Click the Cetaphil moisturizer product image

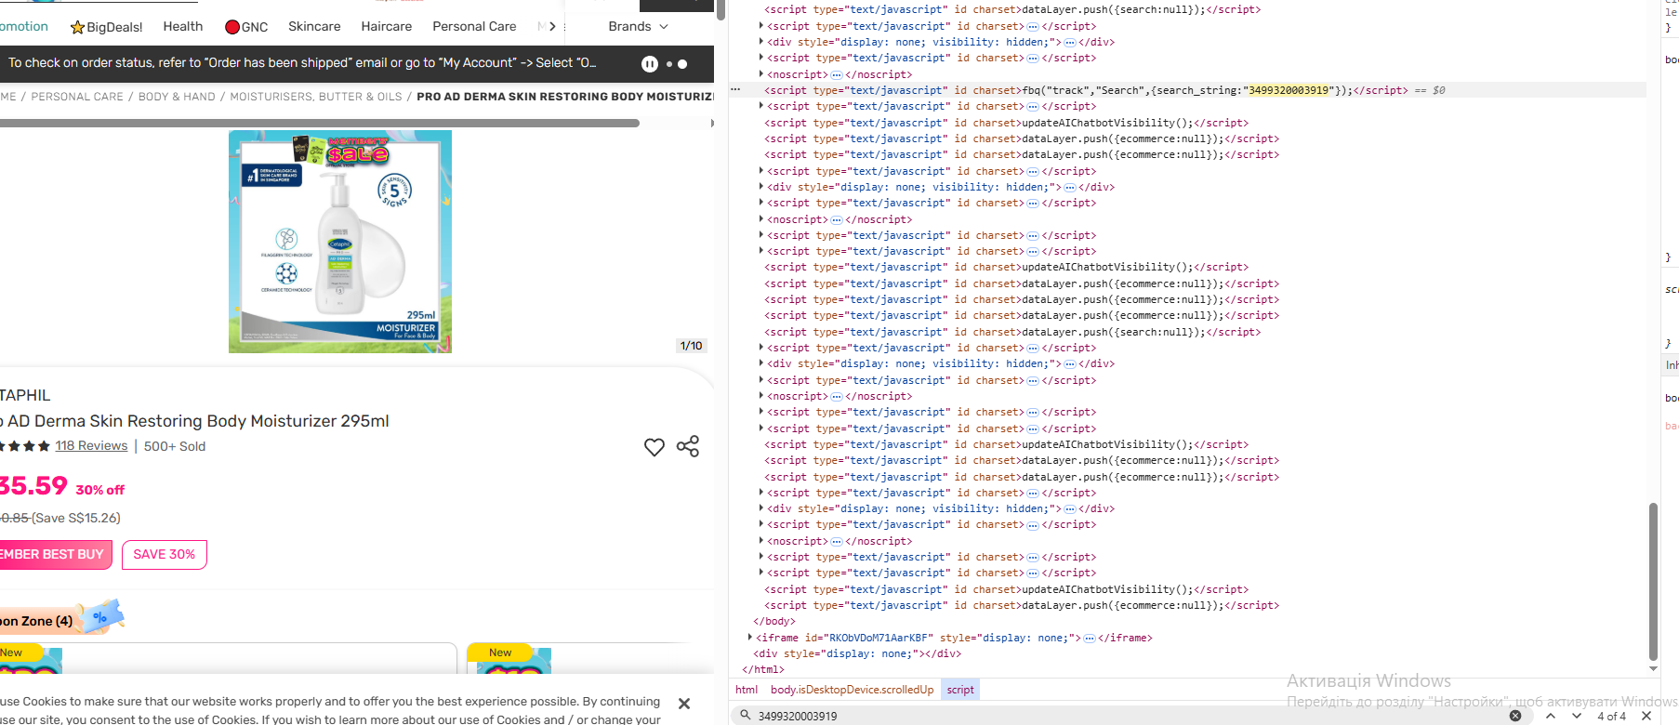pyautogui.click(x=340, y=242)
